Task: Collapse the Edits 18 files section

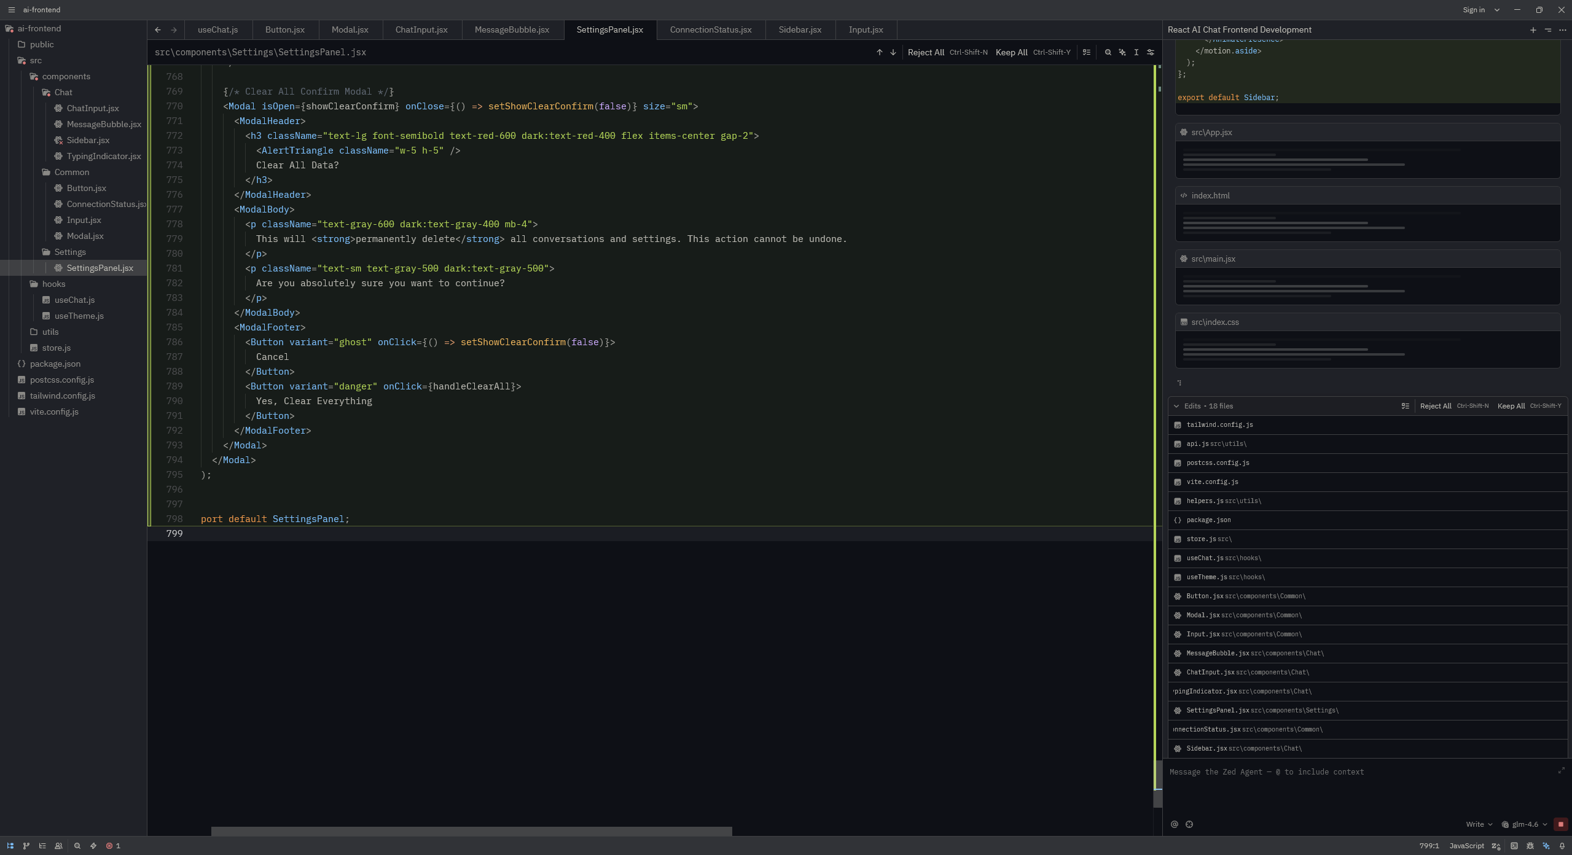Action: [x=1176, y=406]
